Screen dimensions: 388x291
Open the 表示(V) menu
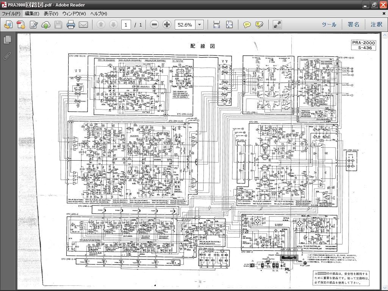pyautogui.click(x=51, y=14)
